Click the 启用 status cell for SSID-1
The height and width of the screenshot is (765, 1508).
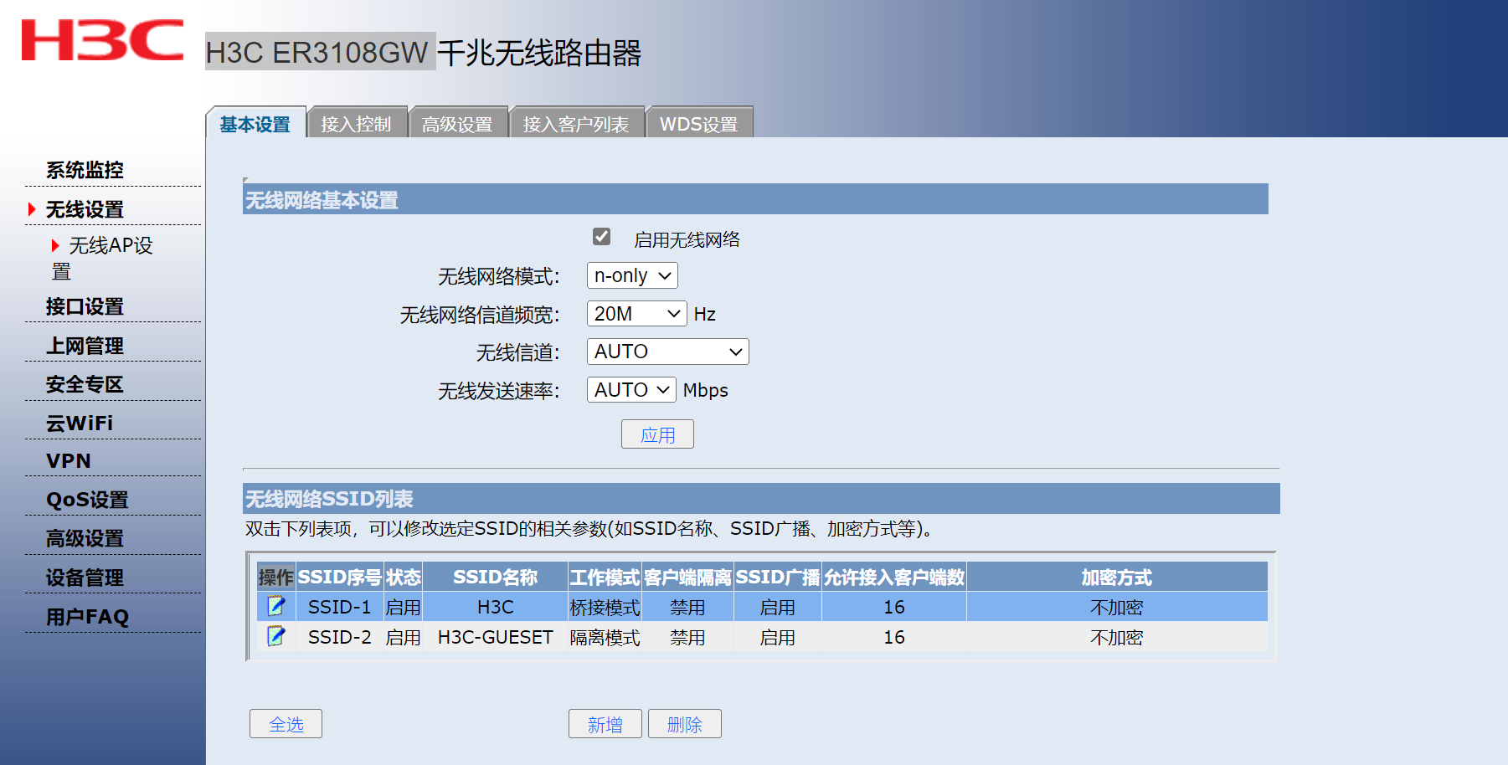[403, 607]
